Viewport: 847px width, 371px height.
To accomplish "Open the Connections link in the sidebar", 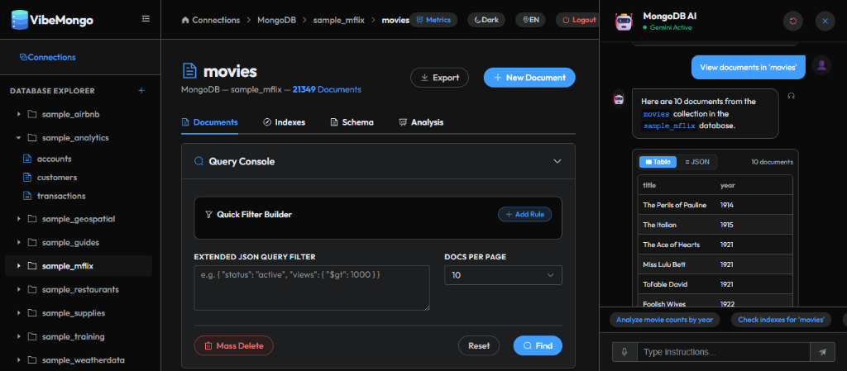I will pyautogui.click(x=47, y=57).
